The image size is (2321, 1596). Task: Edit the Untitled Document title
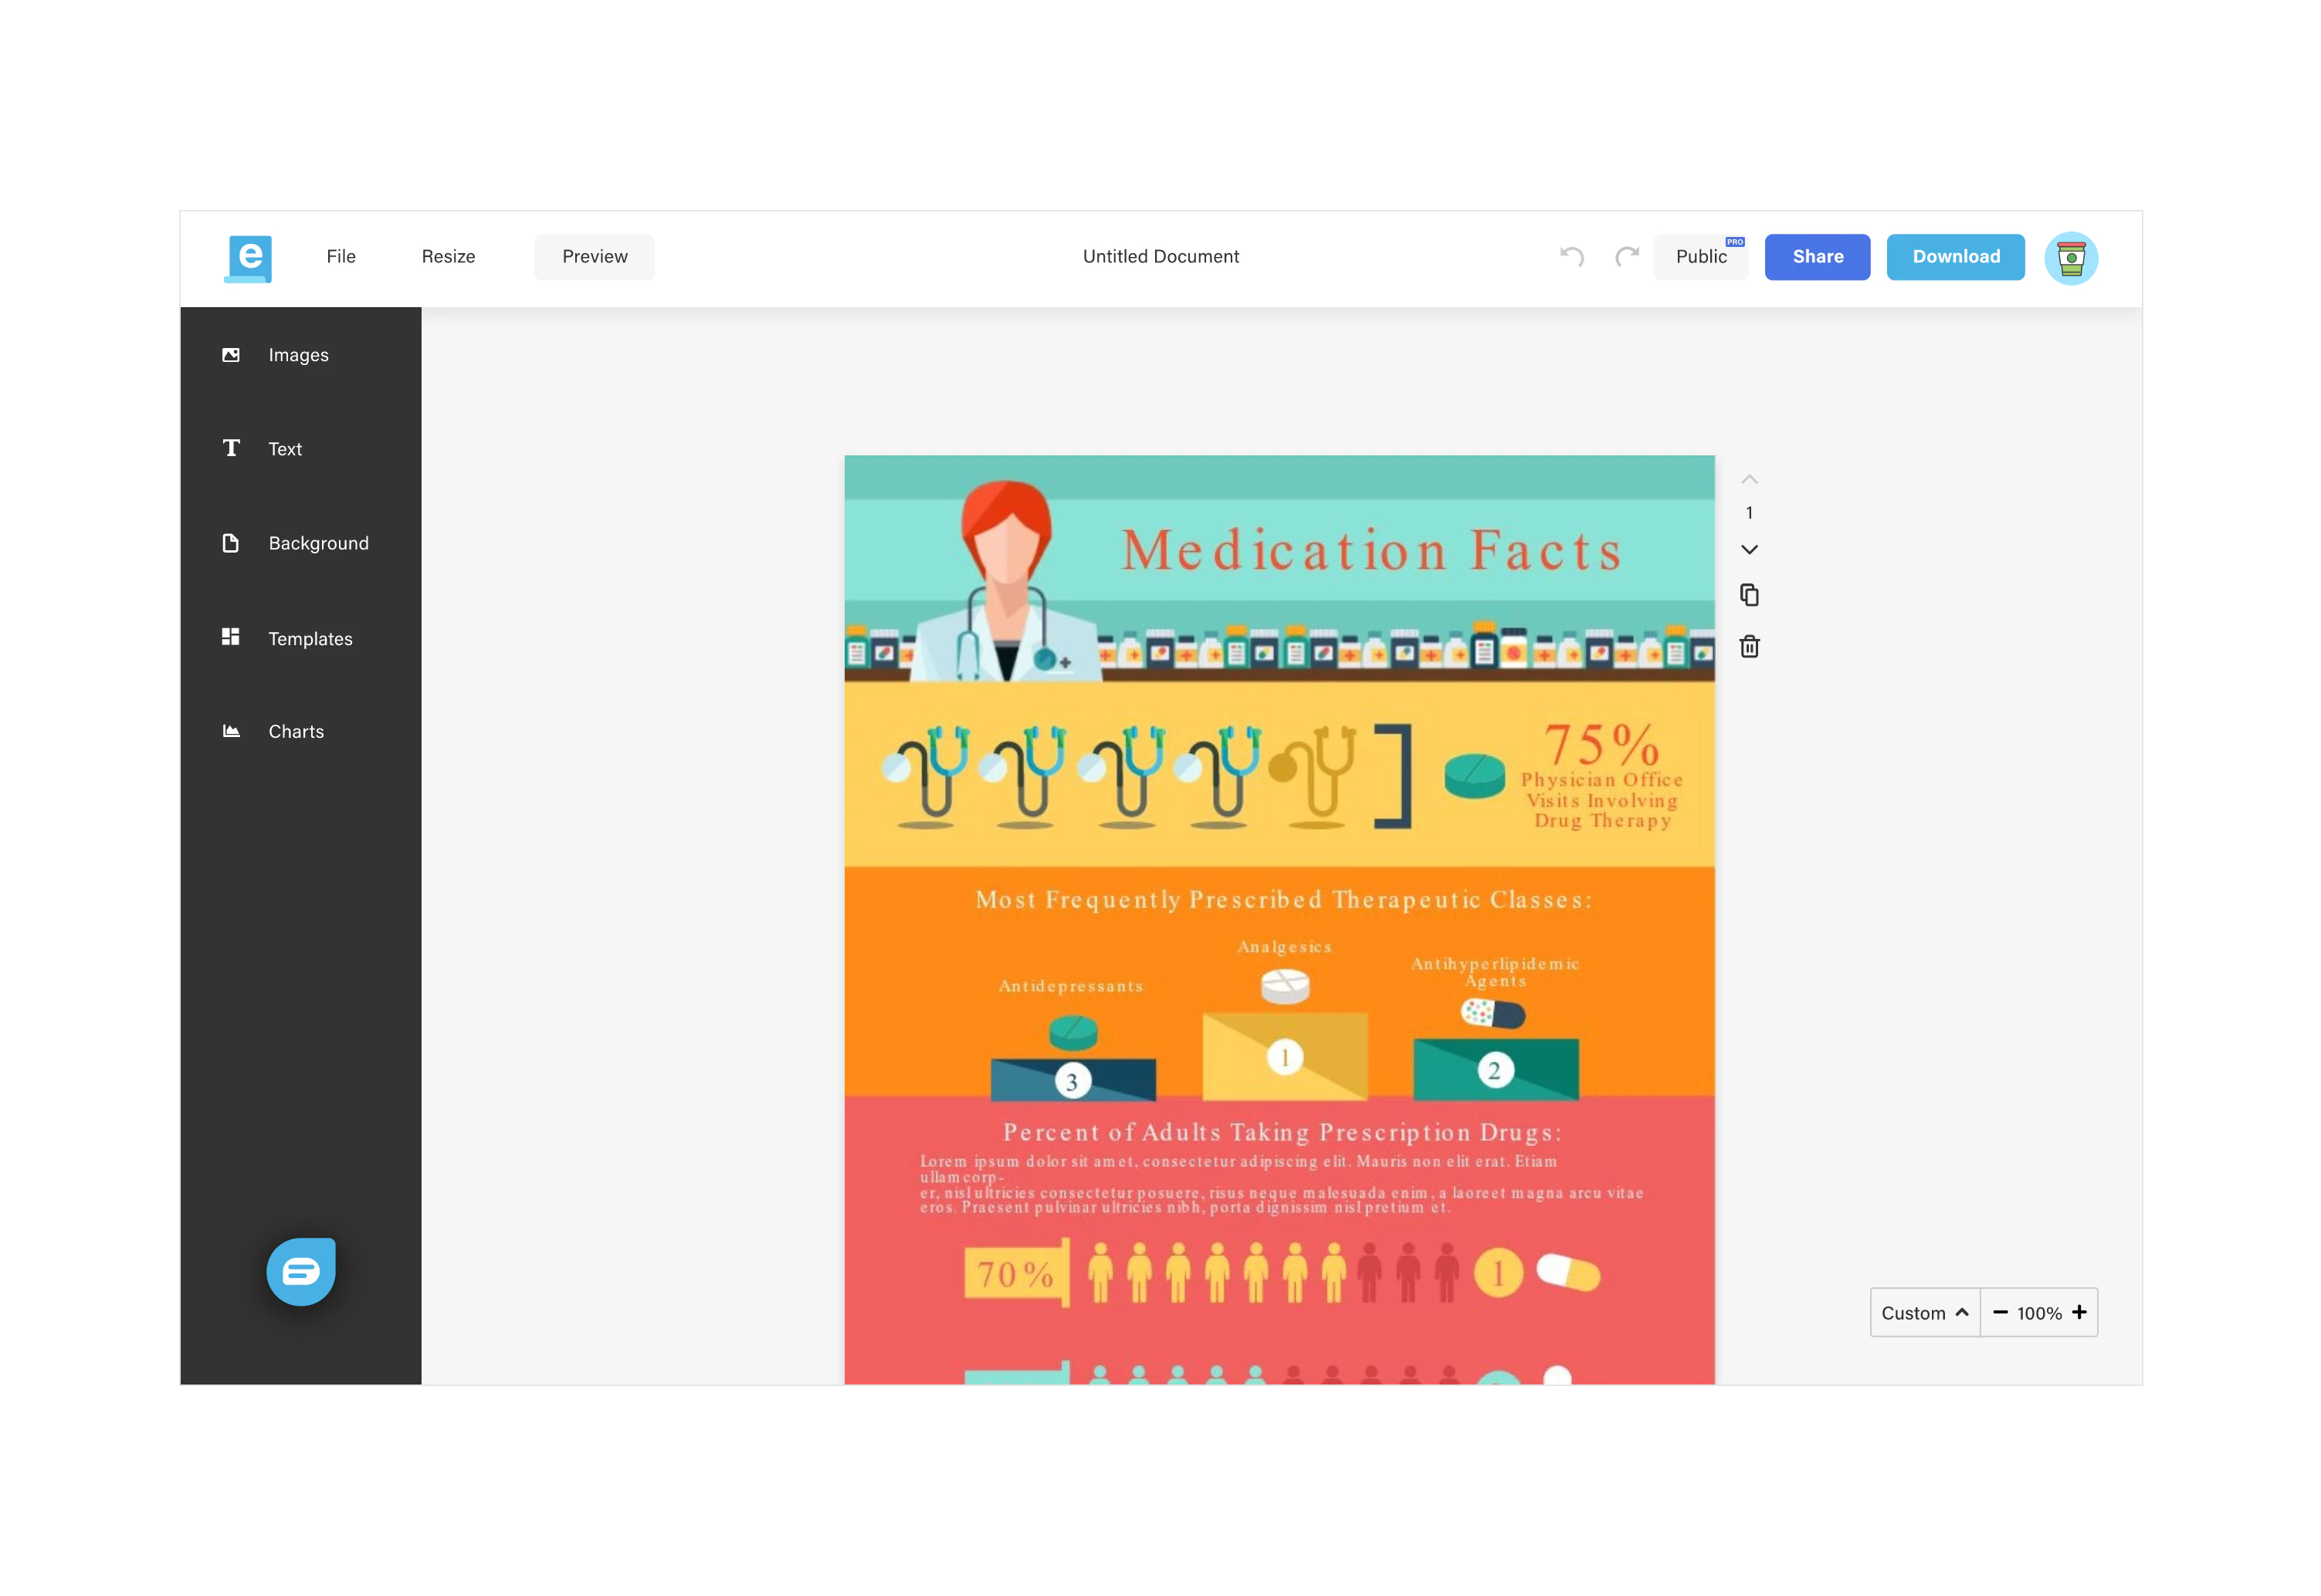1160,256
